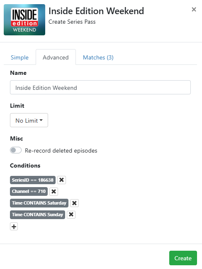
Task: Click the Inside Edition Weekend dialog title
Action: pos(96,11)
